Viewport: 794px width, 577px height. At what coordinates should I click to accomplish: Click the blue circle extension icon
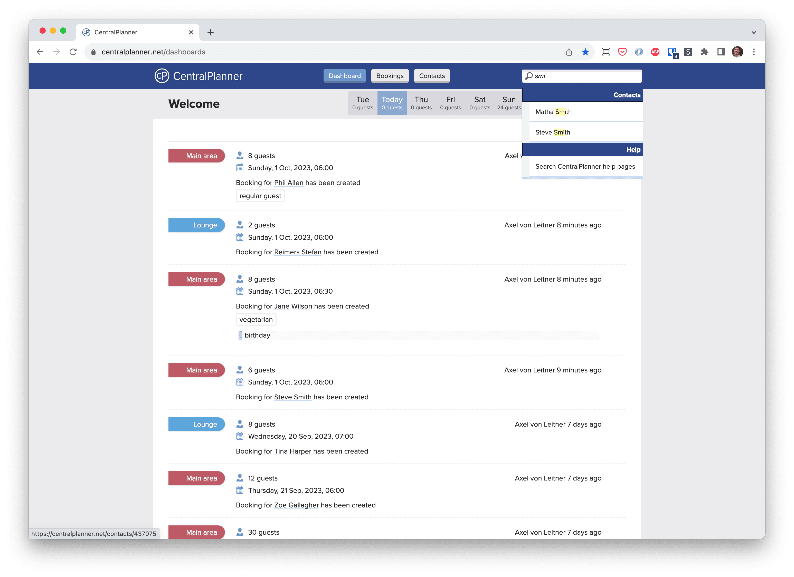[x=639, y=52]
